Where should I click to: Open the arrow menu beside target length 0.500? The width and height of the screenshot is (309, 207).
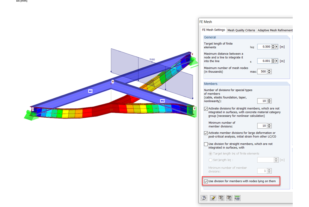point(277,47)
